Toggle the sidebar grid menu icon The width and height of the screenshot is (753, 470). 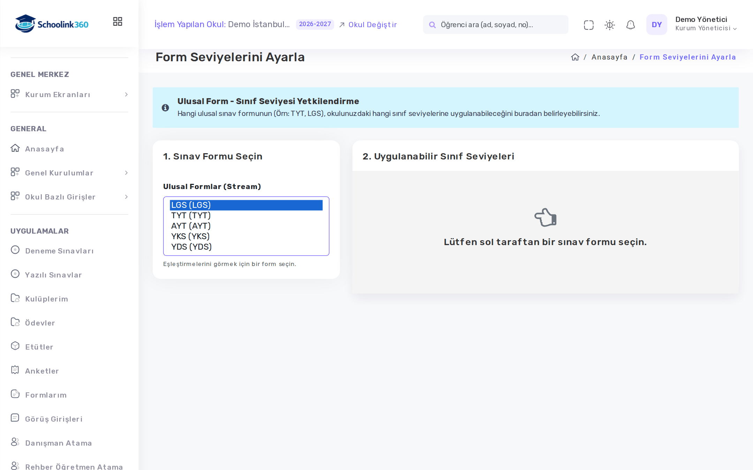117,22
